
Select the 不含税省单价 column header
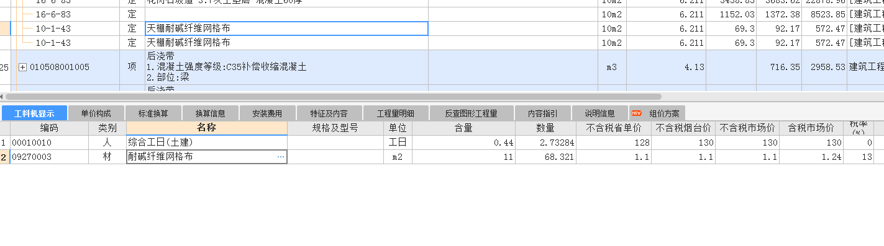pos(614,128)
